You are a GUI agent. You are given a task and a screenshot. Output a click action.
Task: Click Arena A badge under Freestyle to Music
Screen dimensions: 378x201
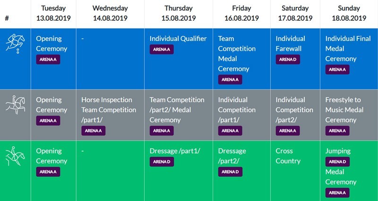(337, 130)
